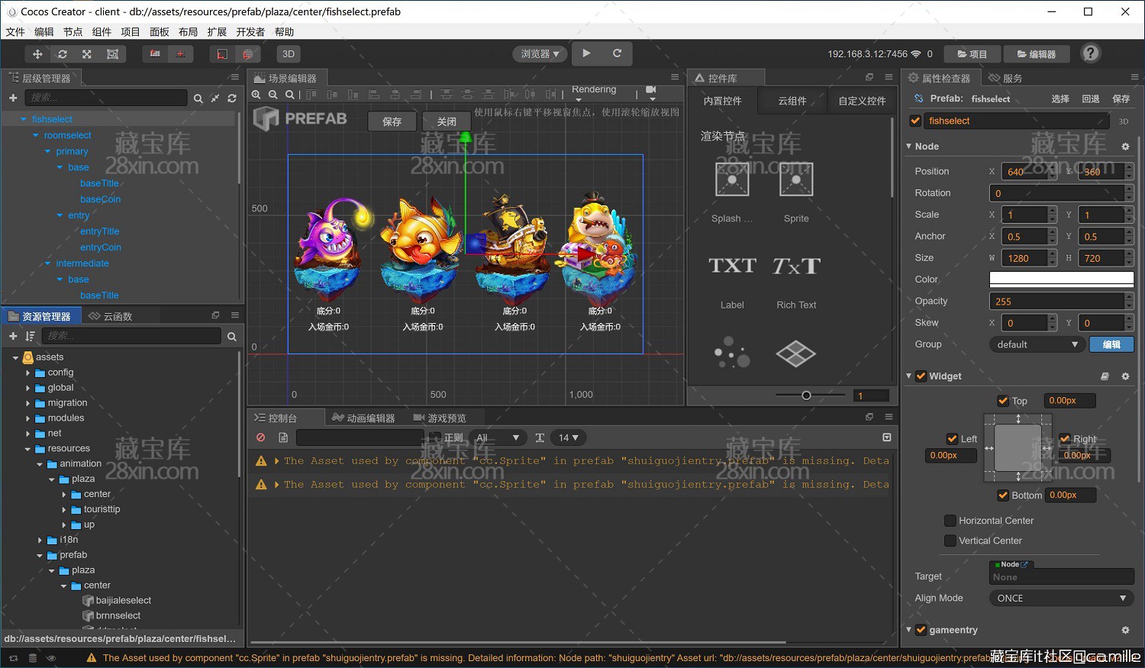Image resolution: width=1145 pixels, height=668 pixels.
Task: Zoom out the scene editor
Action: coord(273,95)
